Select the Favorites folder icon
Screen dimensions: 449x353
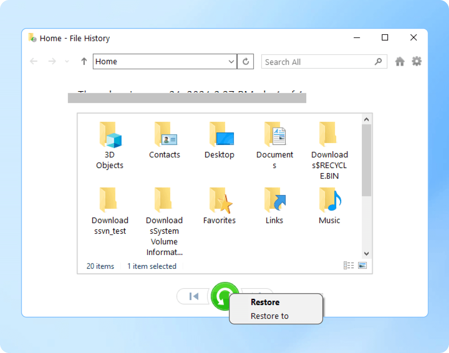pos(221,200)
